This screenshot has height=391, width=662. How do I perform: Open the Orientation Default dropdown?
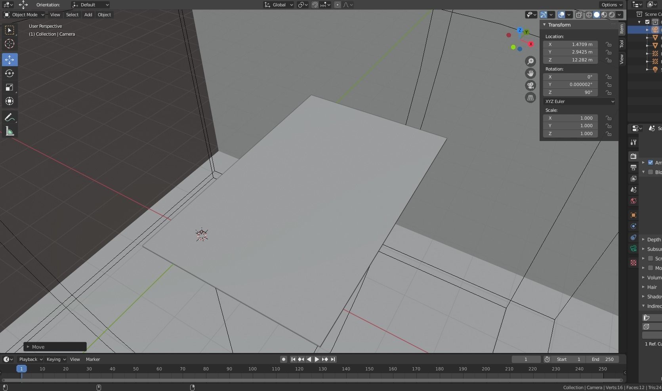coord(90,5)
